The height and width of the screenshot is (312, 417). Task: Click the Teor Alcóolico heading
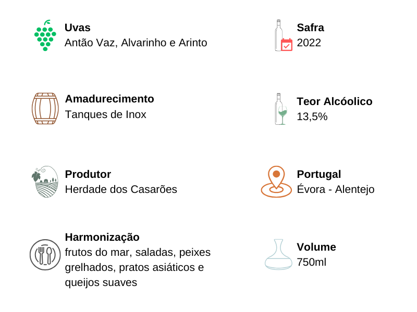tap(335, 101)
